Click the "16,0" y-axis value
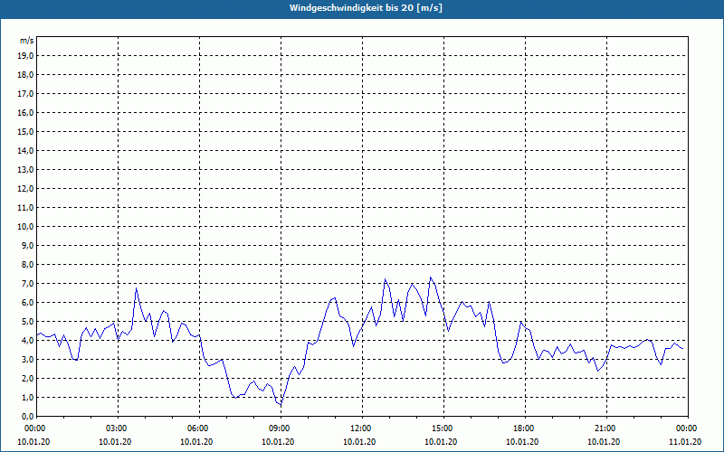The width and height of the screenshot is (724, 452). pyautogui.click(x=25, y=112)
